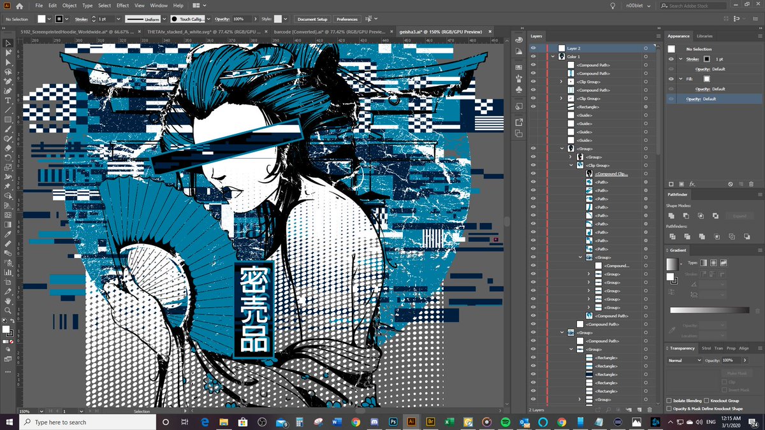765x430 pixels.
Task: Click Pathfinder Divide icon
Action: coord(672,236)
